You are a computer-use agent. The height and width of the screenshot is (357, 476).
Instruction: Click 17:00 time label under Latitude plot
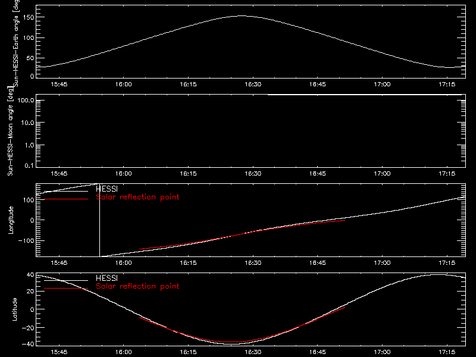382,352
